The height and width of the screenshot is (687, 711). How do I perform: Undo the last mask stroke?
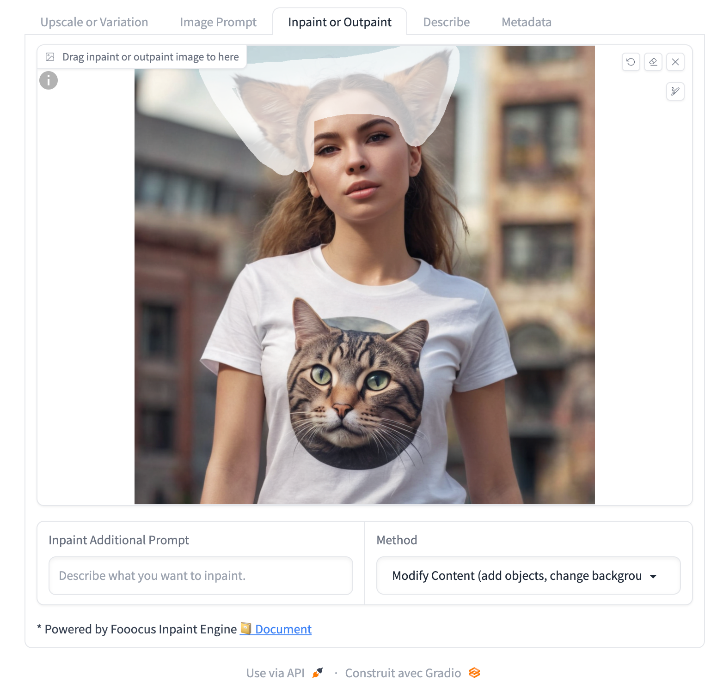pyautogui.click(x=631, y=62)
